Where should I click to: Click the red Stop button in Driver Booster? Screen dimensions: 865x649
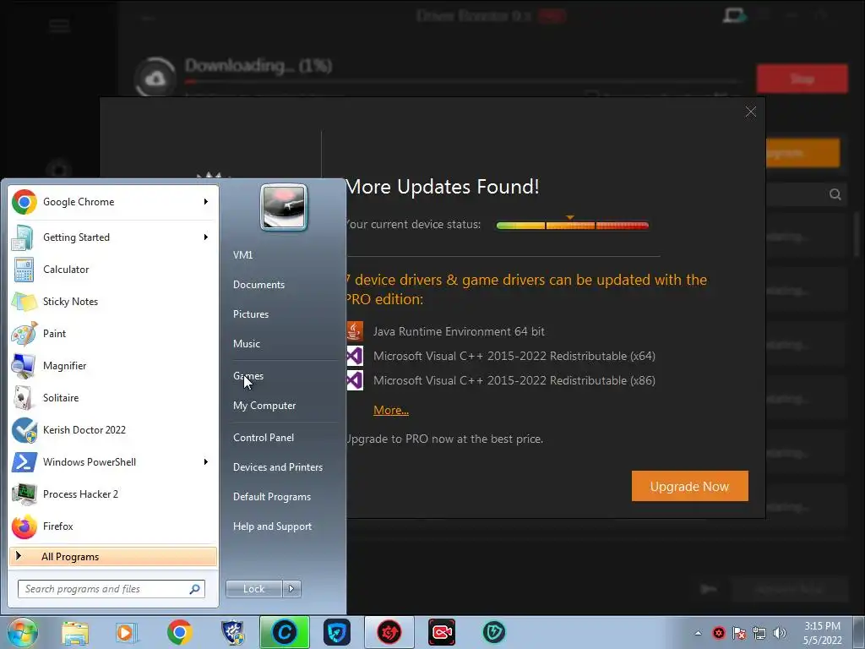tap(802, 79)
